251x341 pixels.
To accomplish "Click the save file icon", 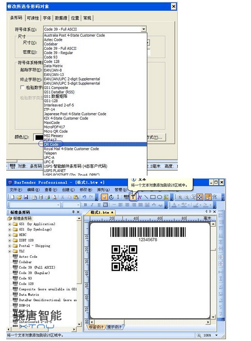I will point(26,197).
